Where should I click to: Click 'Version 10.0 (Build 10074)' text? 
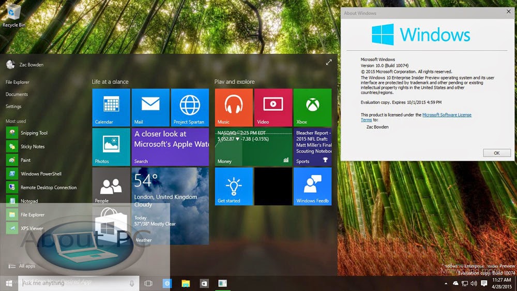click(x=385, y=65)
